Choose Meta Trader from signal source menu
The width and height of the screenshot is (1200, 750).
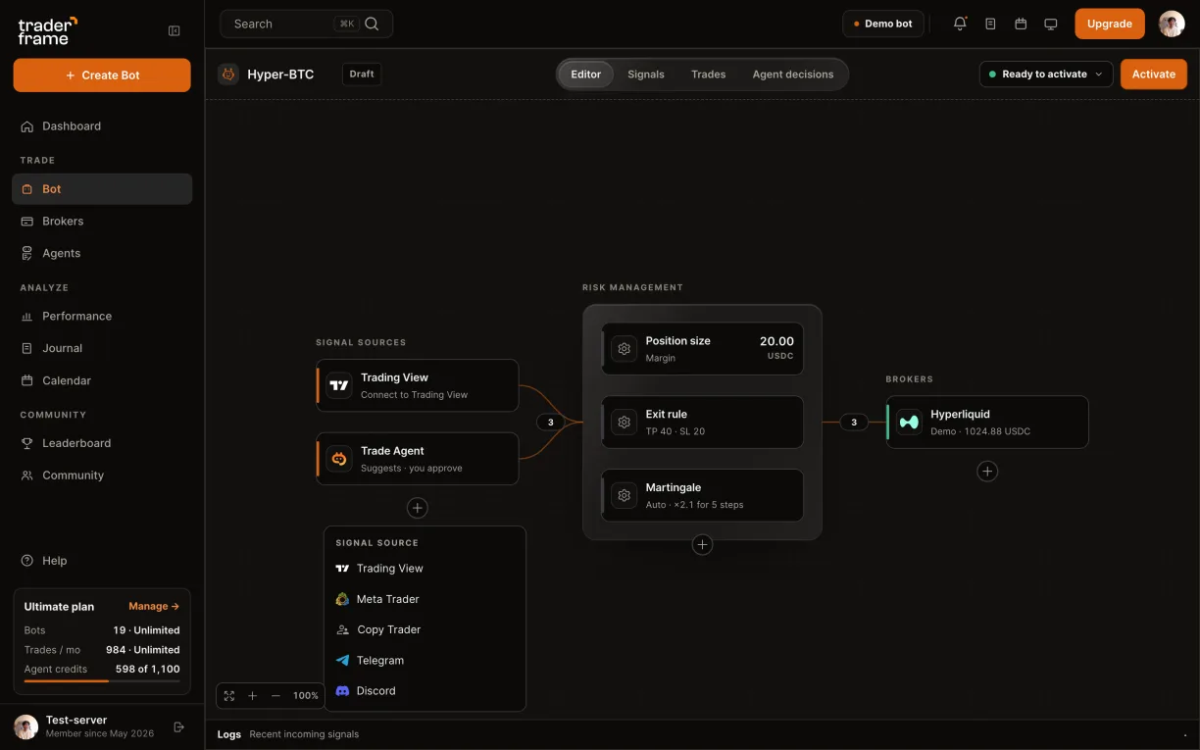pyautogui.click(x=425, y=599)
